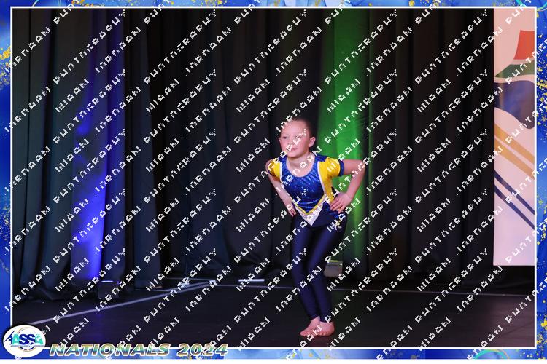
Task: Click the colorful banner beside the stage
Action: [x=514, y=137]
